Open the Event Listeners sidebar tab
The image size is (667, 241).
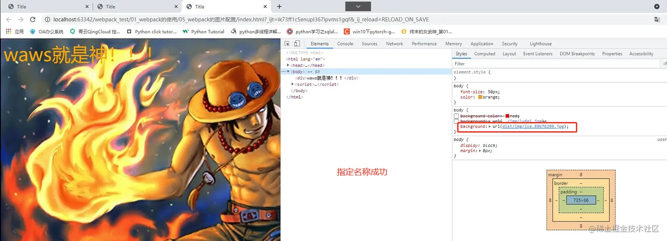point(538,54)
